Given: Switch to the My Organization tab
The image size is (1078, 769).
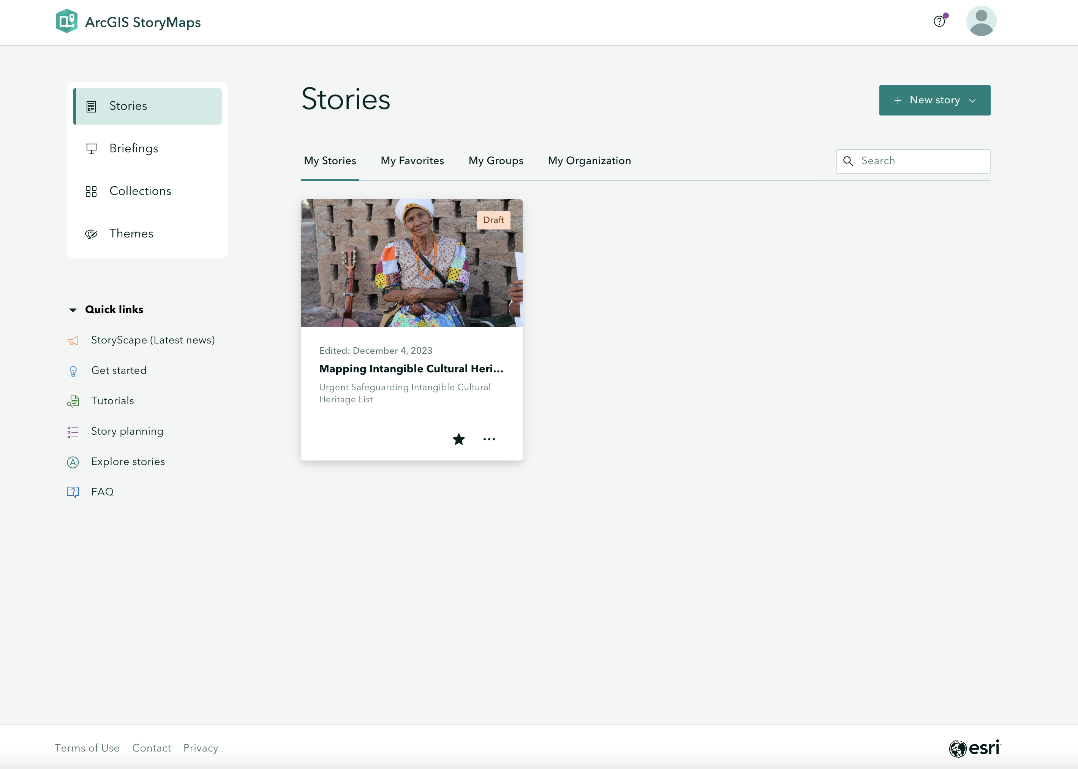Looking at the screenshot, I should pyautogui.click(x=589, y=161).
